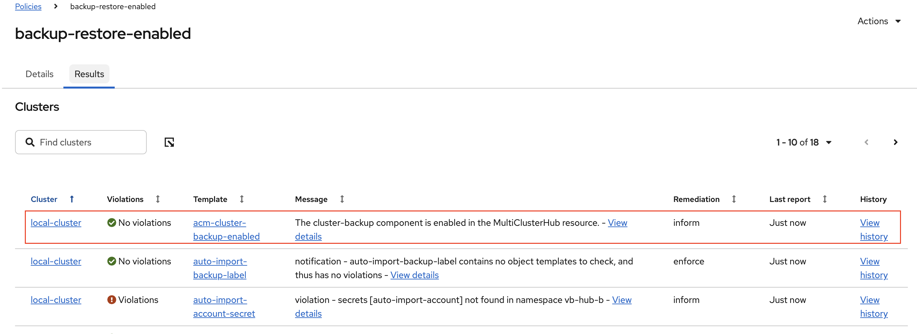Sort table by Remediation column arrows
The image size is (917, 334).
(734, 199)
